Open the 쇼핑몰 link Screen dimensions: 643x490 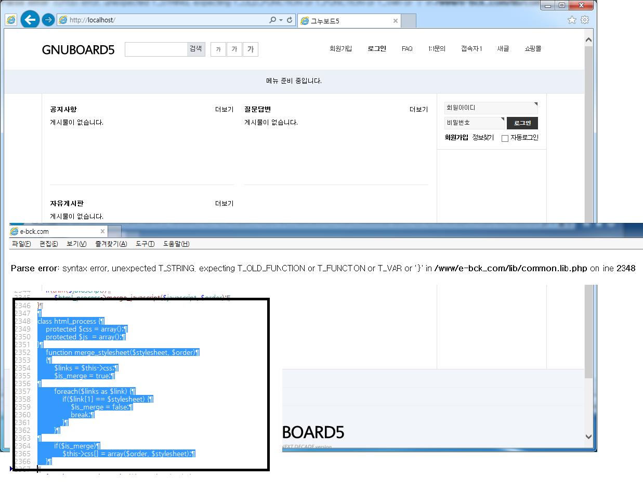(x=533, y=49)
